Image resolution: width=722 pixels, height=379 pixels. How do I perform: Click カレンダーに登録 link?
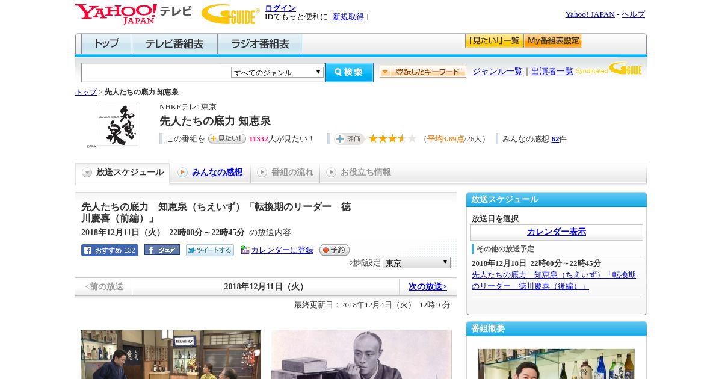pos(282,250)
